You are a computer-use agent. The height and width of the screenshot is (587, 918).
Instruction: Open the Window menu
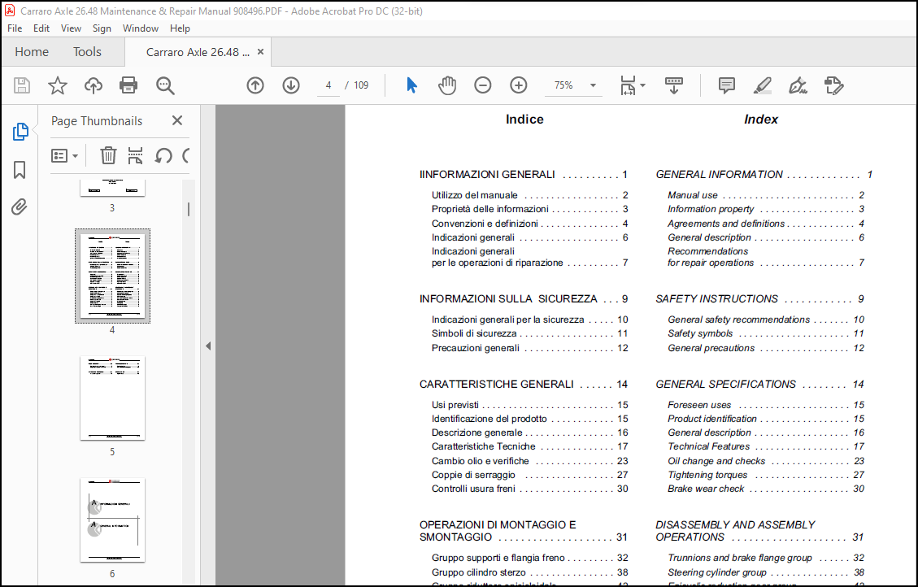pos(141,28)
